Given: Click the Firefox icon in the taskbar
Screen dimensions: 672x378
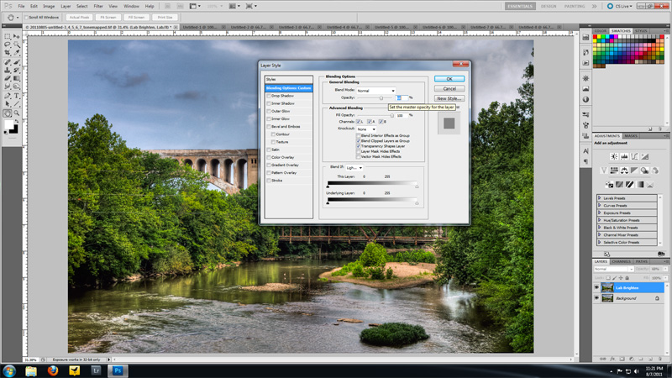Looking at the screenshot, I should click(x=52, y=370).
